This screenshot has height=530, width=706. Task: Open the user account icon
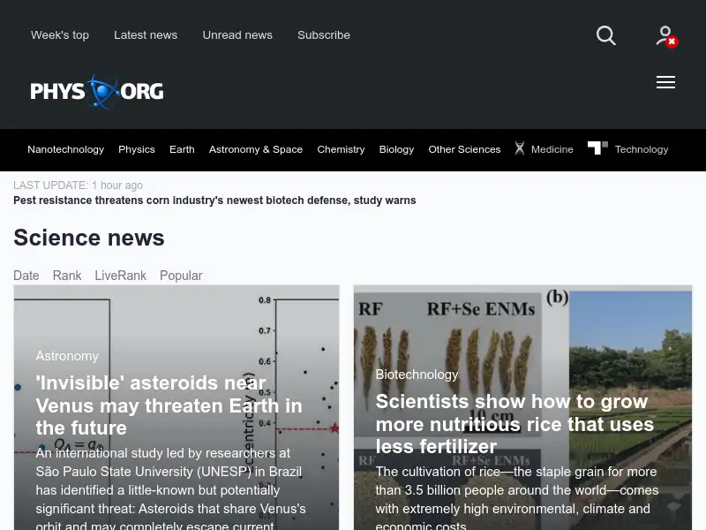tap(665, 34)
